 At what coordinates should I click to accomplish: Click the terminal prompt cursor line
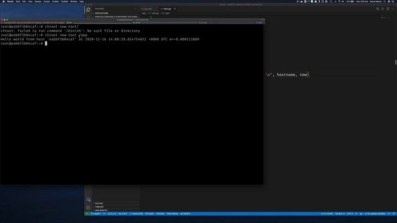(24, 43)
